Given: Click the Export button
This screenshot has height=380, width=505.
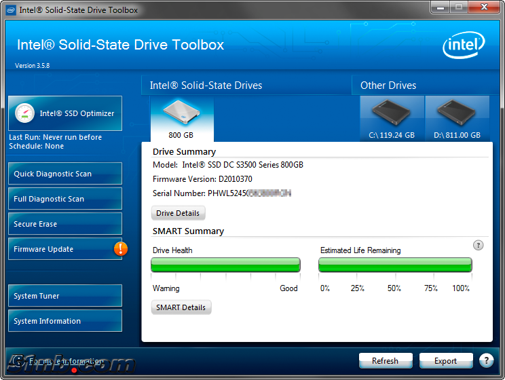Looking at the screenshot, I should pyautogui.click(x=445, y=360).
